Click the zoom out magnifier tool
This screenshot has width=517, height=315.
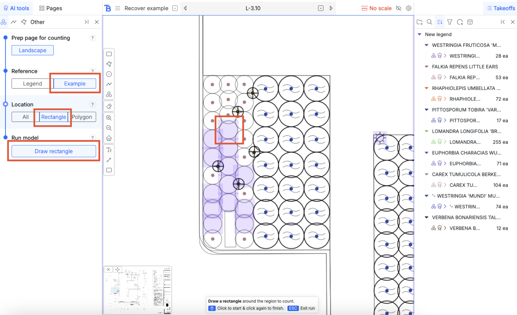[109, 128]
